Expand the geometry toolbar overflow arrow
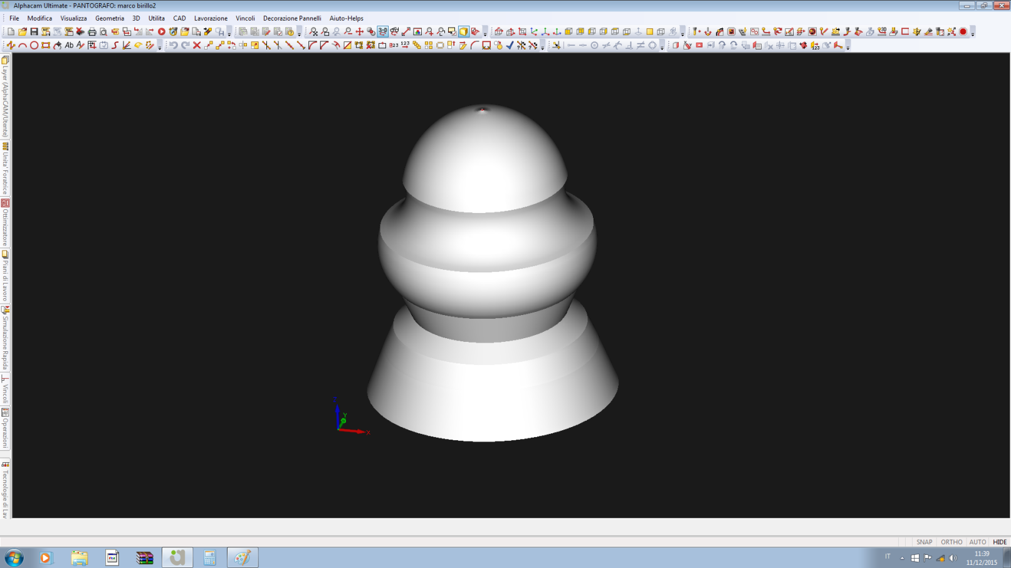 click(x=160, y=46)
